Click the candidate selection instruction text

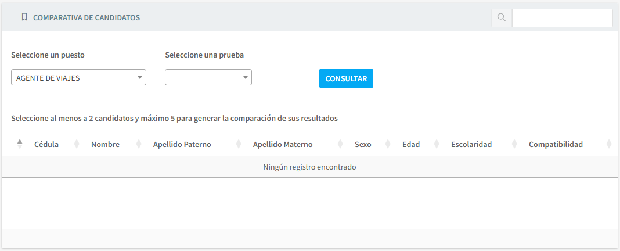(x=174, y=118)
